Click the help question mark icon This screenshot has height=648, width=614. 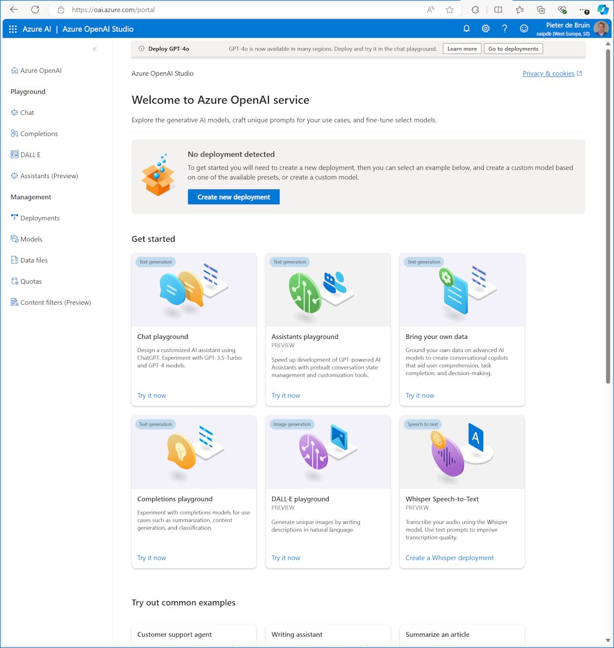click(x=505, y=28)
